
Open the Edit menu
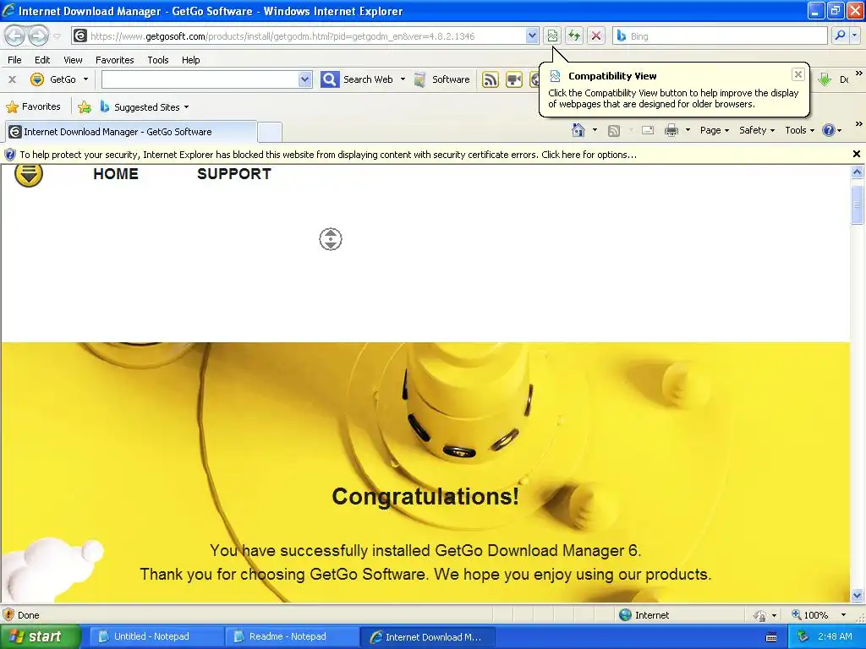pos(42,60)
